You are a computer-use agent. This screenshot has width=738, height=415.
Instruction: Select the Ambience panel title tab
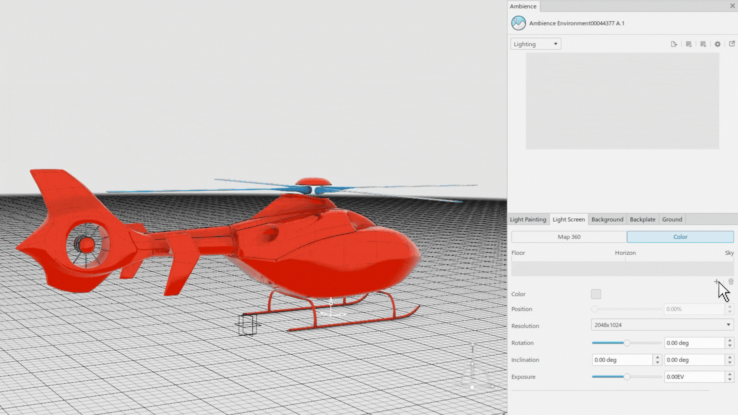[523, 6]
